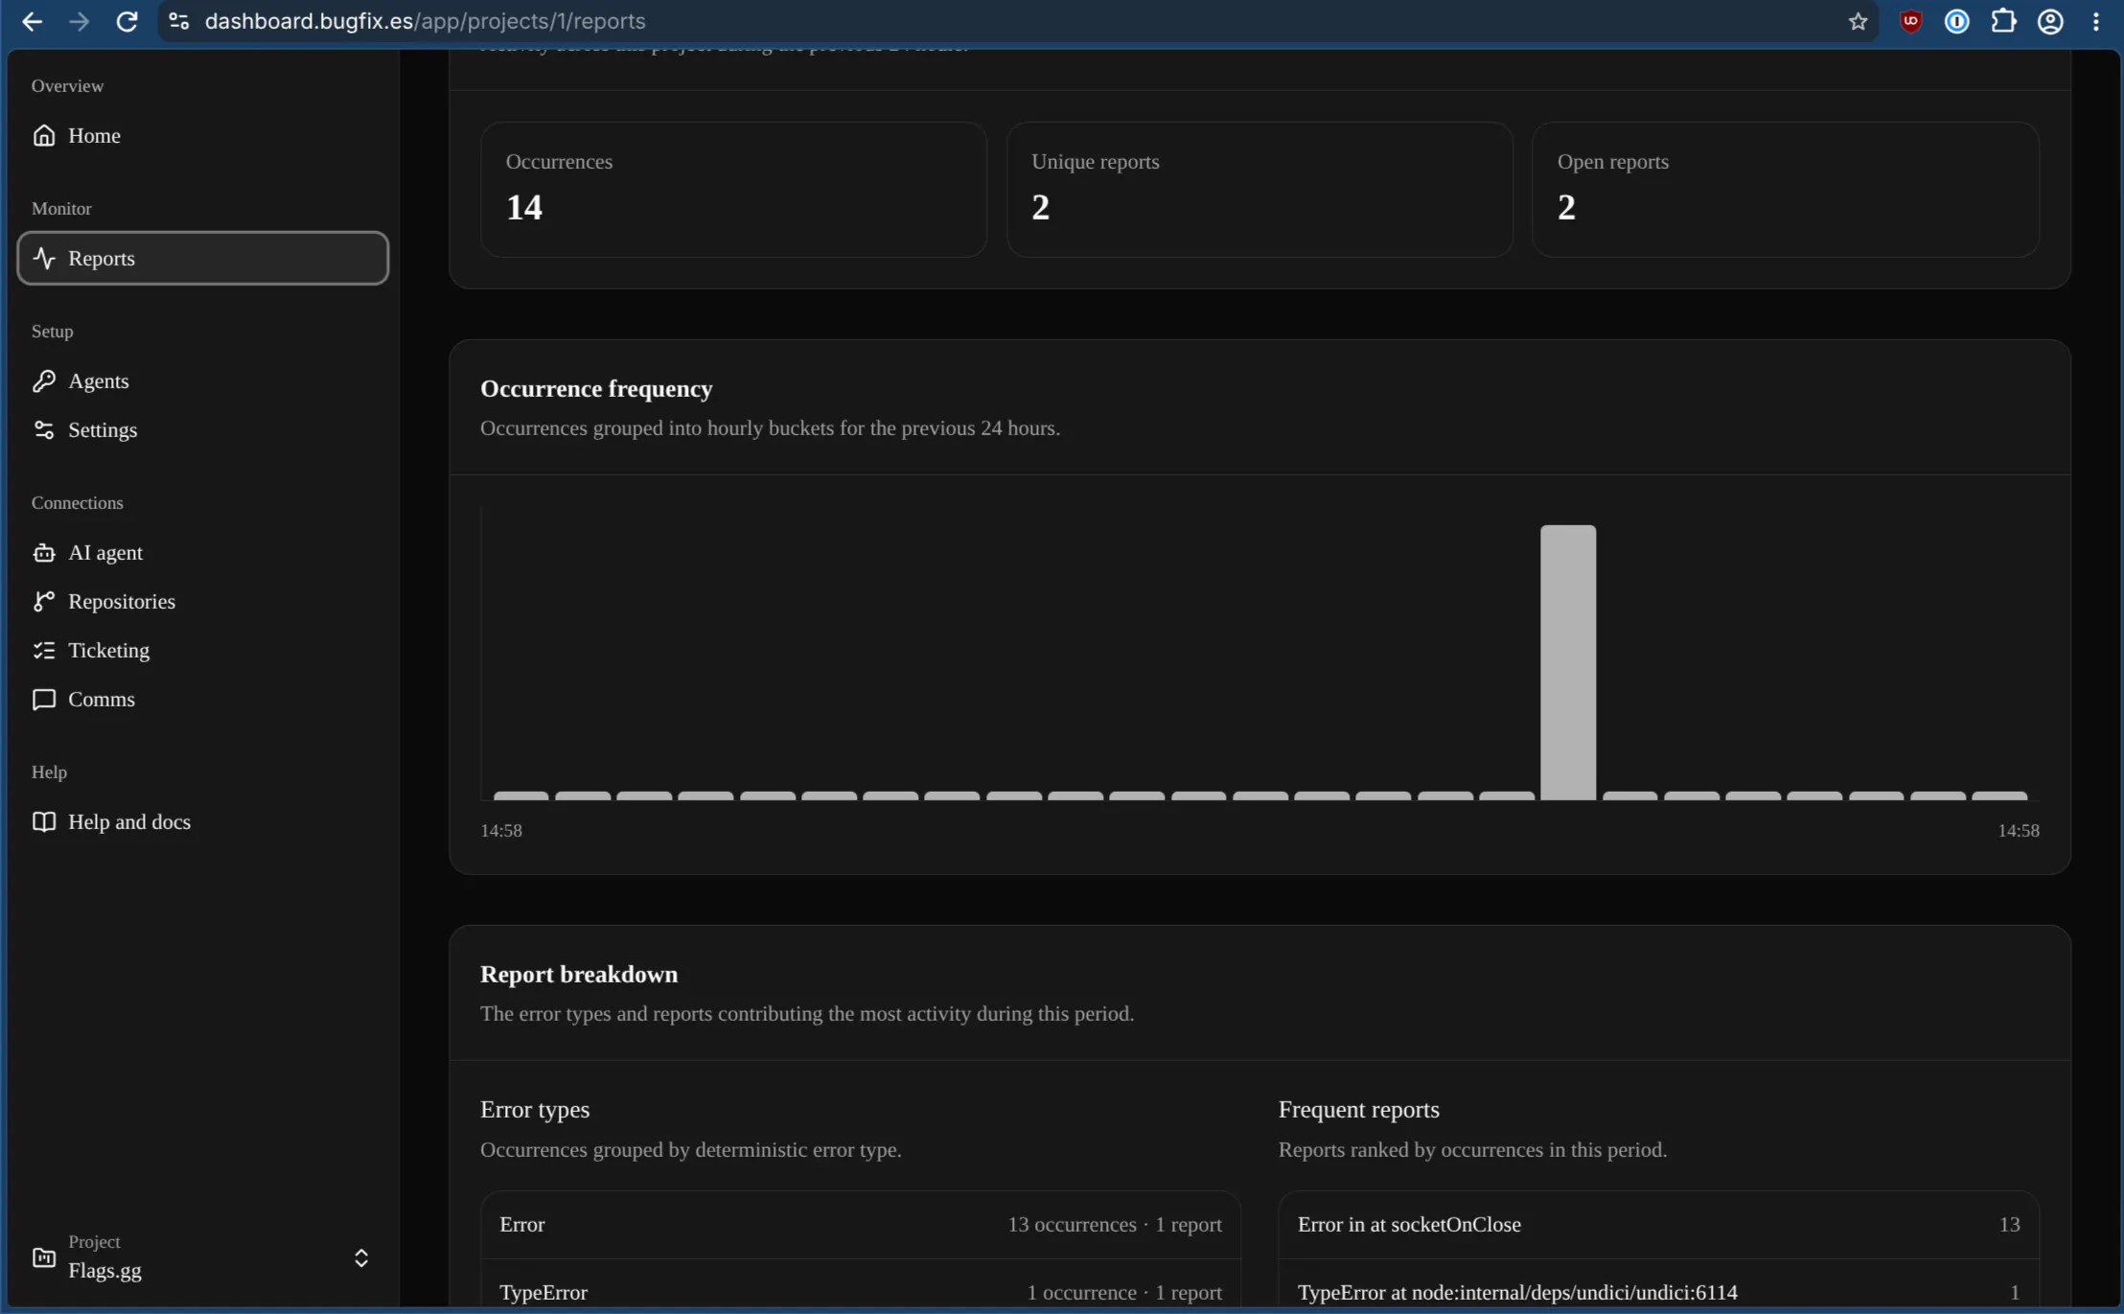Click the AI agent robot icon

pyautogui.click(x=44, y=552)
